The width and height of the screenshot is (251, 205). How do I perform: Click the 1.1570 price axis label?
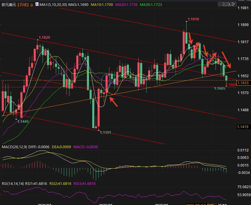tap(243, 93)
